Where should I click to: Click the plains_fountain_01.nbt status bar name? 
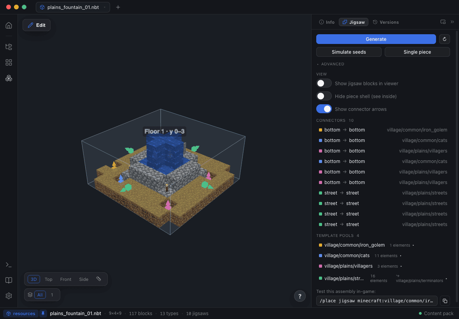[75, 314]
